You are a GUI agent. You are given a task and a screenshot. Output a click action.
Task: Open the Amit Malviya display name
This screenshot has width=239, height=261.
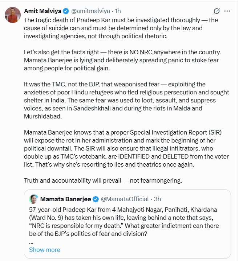click(x=42, y=11)
